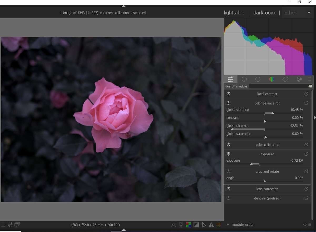Toggle focus peaking icon

click(x=173, y=225)
